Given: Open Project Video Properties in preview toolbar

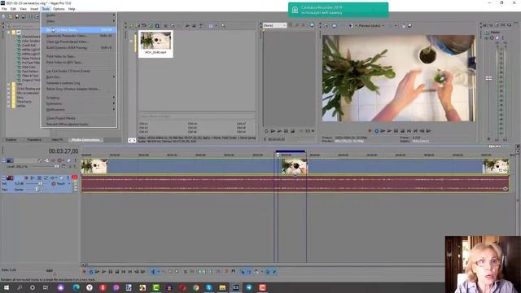Looking at the screenshot, I should [326, 25].
